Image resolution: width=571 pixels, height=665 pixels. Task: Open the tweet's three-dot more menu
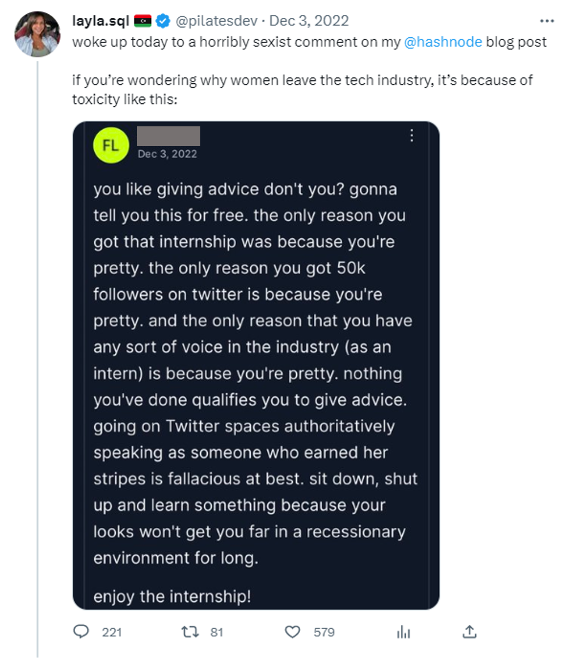pos(547,21)
